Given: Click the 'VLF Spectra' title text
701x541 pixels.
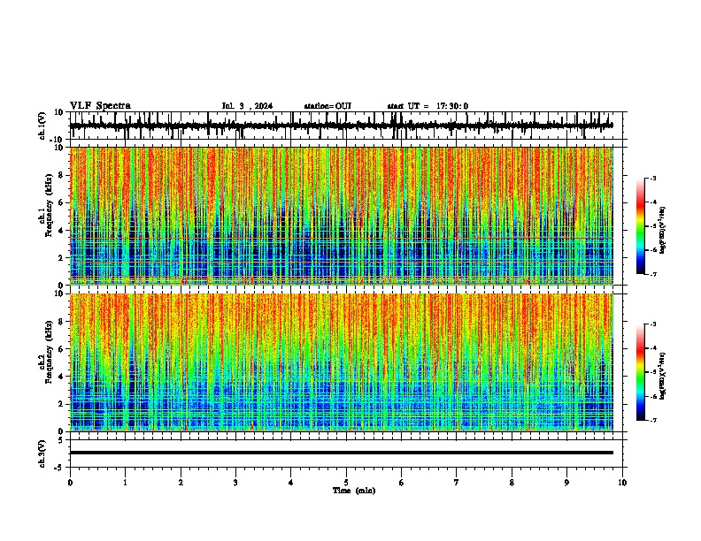Looking at the screenshot, I should pyautogui.click(x=100, y=106).
